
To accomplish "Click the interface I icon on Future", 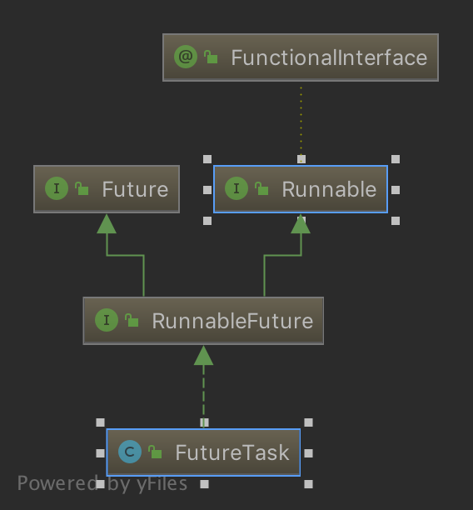I will click(57, 188).
